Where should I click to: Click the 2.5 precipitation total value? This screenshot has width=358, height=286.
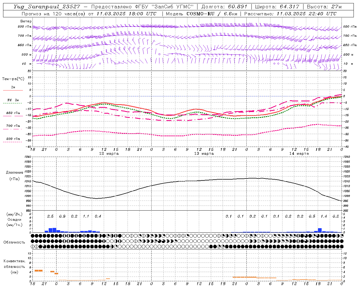tap(50, 216)
